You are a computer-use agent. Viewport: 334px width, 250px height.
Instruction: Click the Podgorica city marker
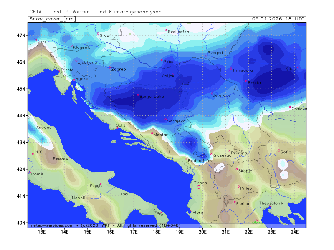187,159
